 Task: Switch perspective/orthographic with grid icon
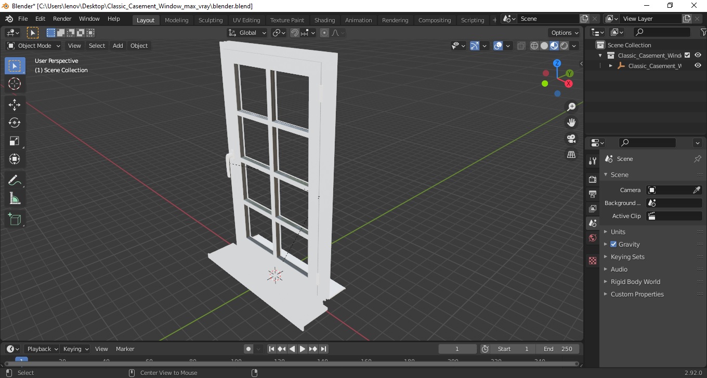point(571,154)
